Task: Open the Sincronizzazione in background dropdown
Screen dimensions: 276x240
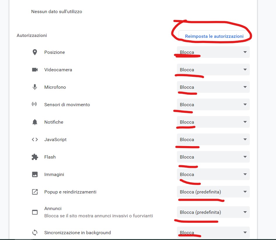Action: click(x=213, y=232)
